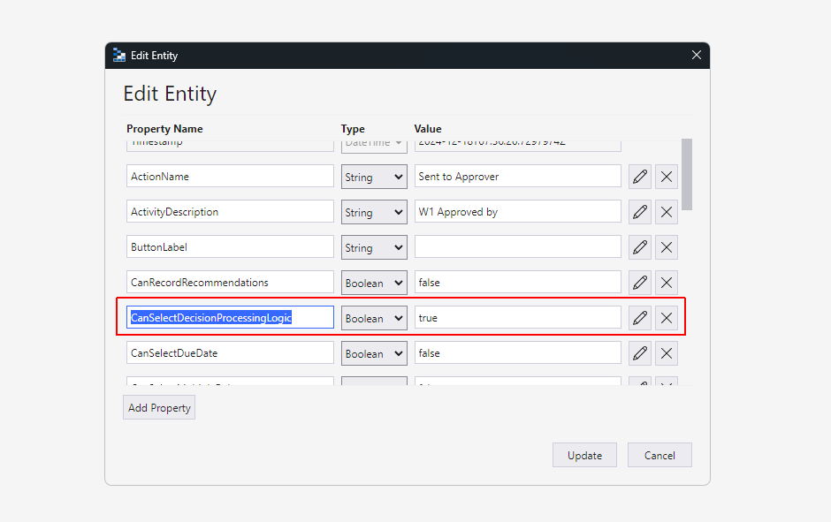The width and height of the screenshot is (831, 522).
Task: Click the 'Sent to Approver' value field
Action: click(517, 177)
